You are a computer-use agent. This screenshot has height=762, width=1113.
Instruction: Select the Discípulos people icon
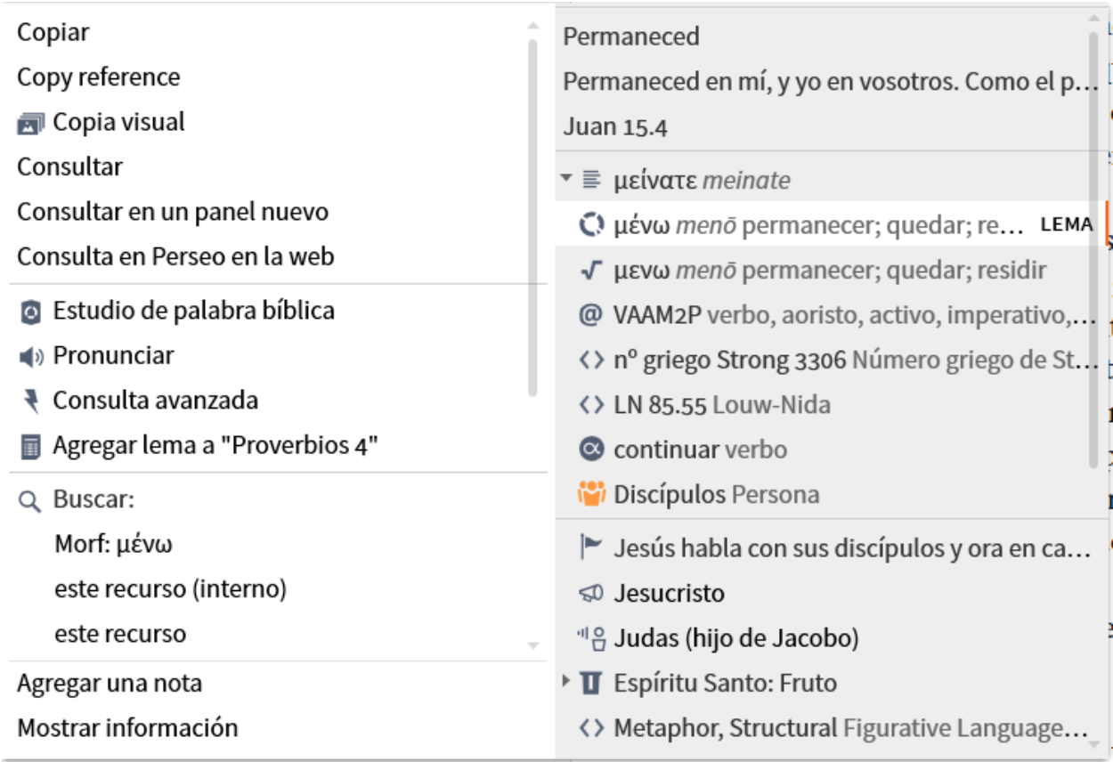[591, 493]
